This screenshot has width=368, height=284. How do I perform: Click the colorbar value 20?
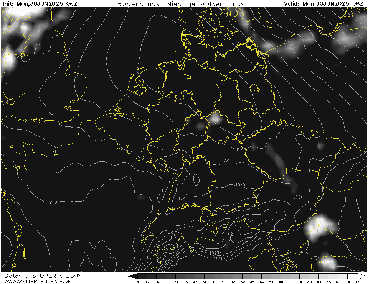[x=167, y=282]
